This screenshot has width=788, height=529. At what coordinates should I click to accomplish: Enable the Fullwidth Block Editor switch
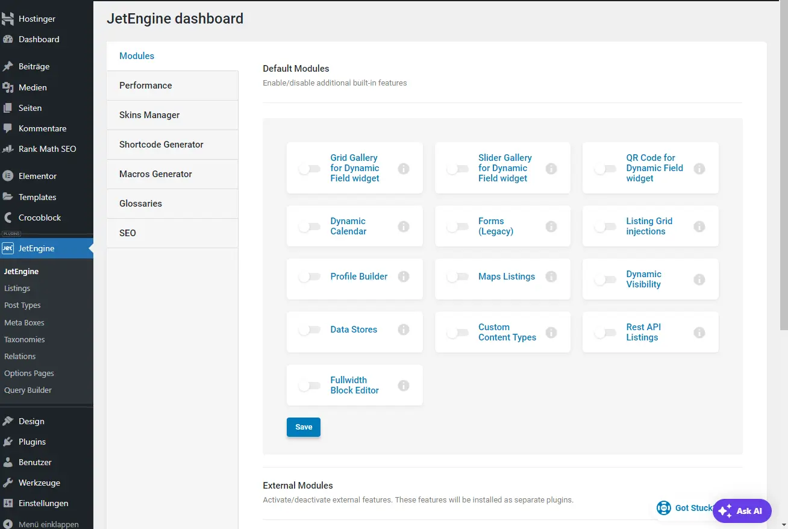pyautogui.click(x=310, y=386)
